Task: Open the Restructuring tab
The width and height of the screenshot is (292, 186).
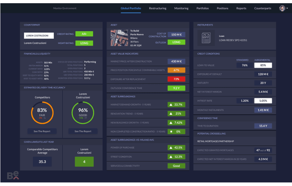Action: coord(158,8)
